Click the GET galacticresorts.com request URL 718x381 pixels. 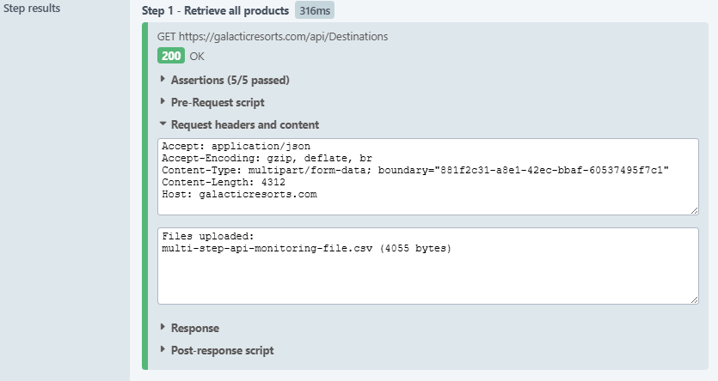point(272,37)
